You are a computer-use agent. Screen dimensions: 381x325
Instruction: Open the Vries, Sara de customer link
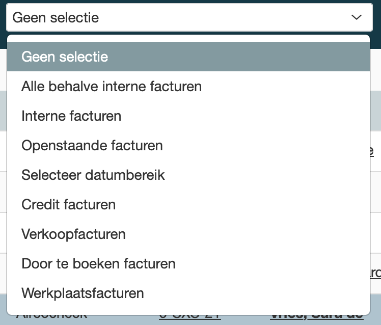(x=316, y=316)
